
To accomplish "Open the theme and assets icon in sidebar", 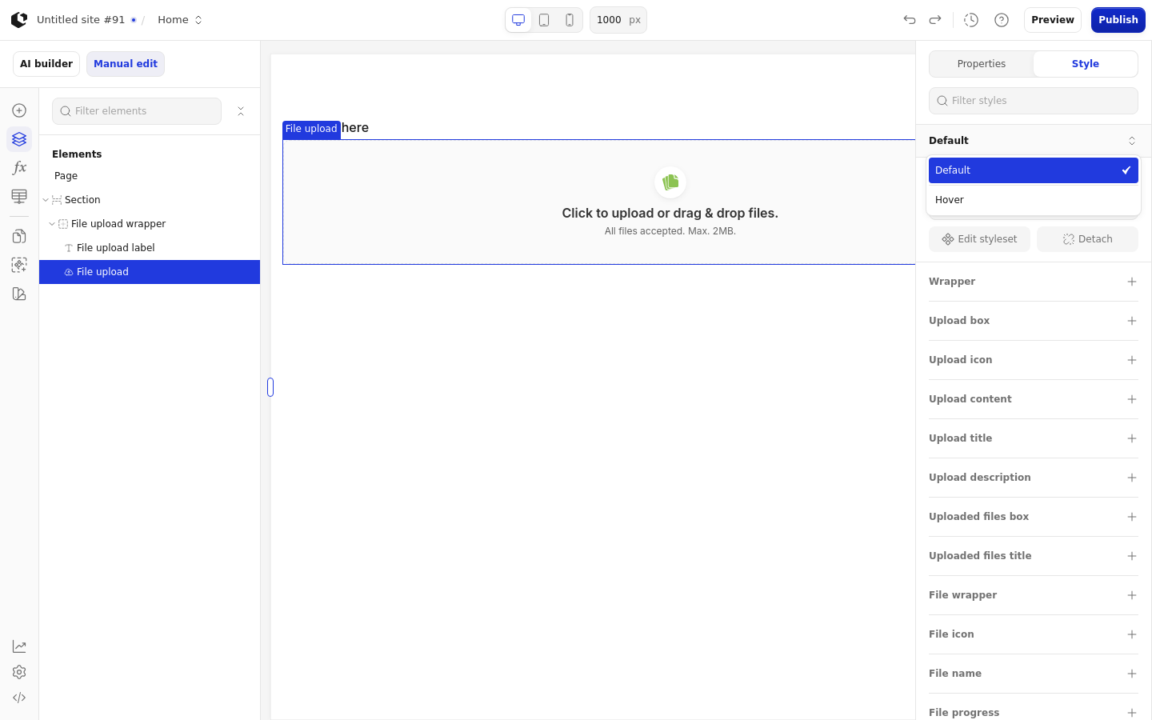I will click(19, 294).
